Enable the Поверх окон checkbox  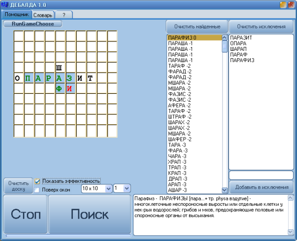(38, 190)
